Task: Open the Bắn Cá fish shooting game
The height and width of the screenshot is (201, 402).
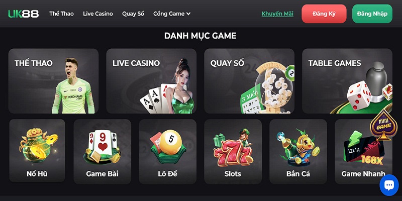Action: pos(298,152)
